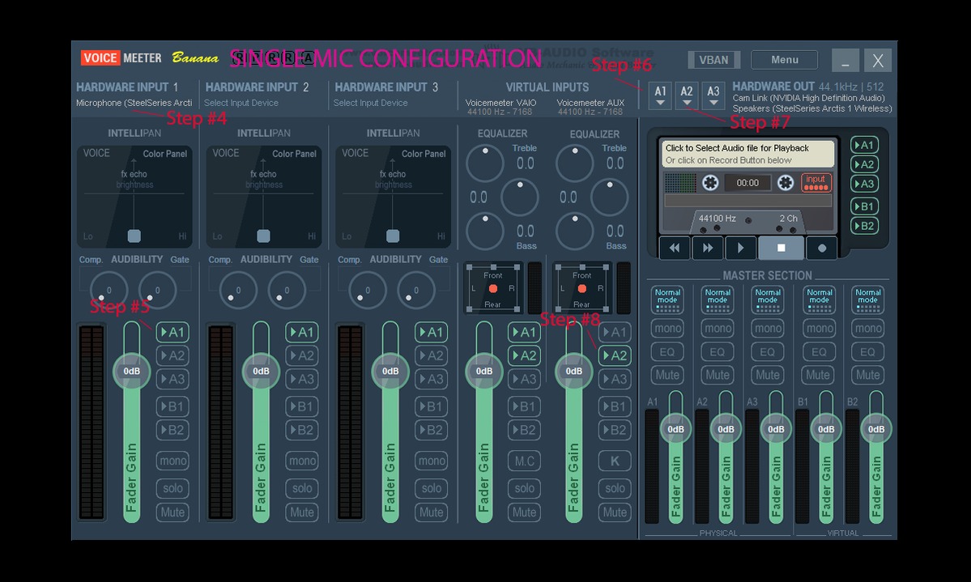This screenshot has width=971, height=582.
Task: Mute the B2 master bus
Action: (x=867, y=375)
